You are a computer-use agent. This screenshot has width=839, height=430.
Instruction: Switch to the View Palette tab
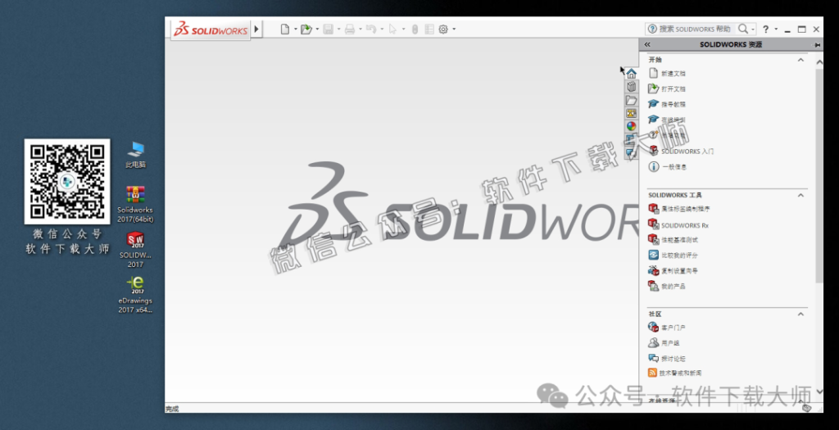pos(632,113)
